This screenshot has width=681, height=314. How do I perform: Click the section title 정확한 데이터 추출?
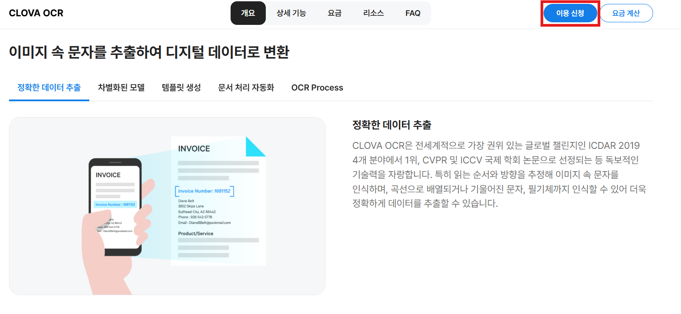pos(392,125)
